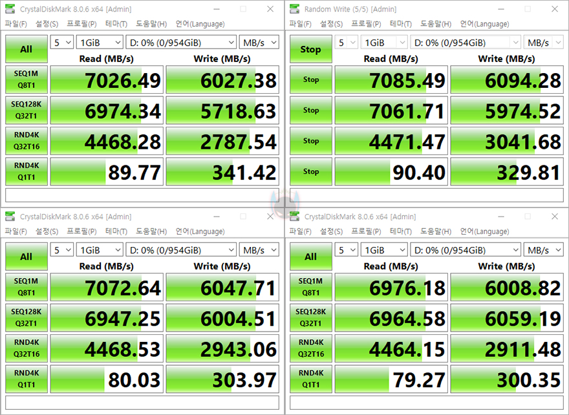The height and width of the screenshot is (415, 569).
Task: Click status text field in top-left window
Action: tap(142, 195)
